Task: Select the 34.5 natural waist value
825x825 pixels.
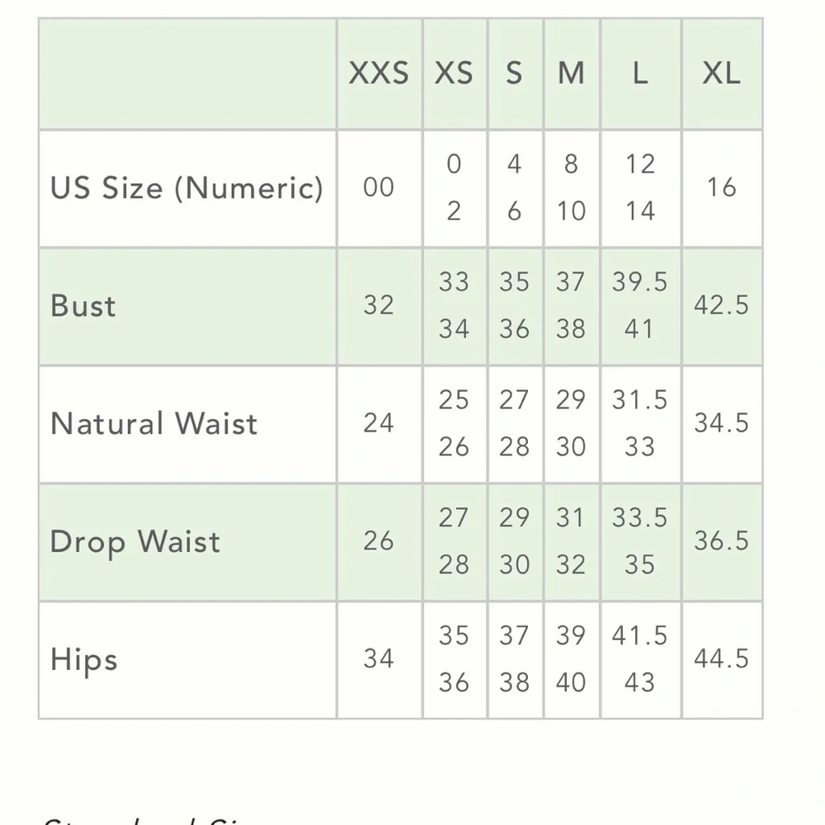Action: coord(721,424)
